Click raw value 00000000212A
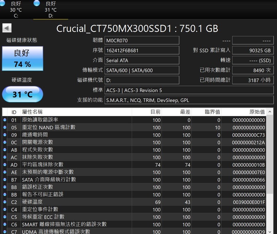Image resolution: width=277 pixels, height=234 pixels. pyautogui.click(x=248, y=142)
